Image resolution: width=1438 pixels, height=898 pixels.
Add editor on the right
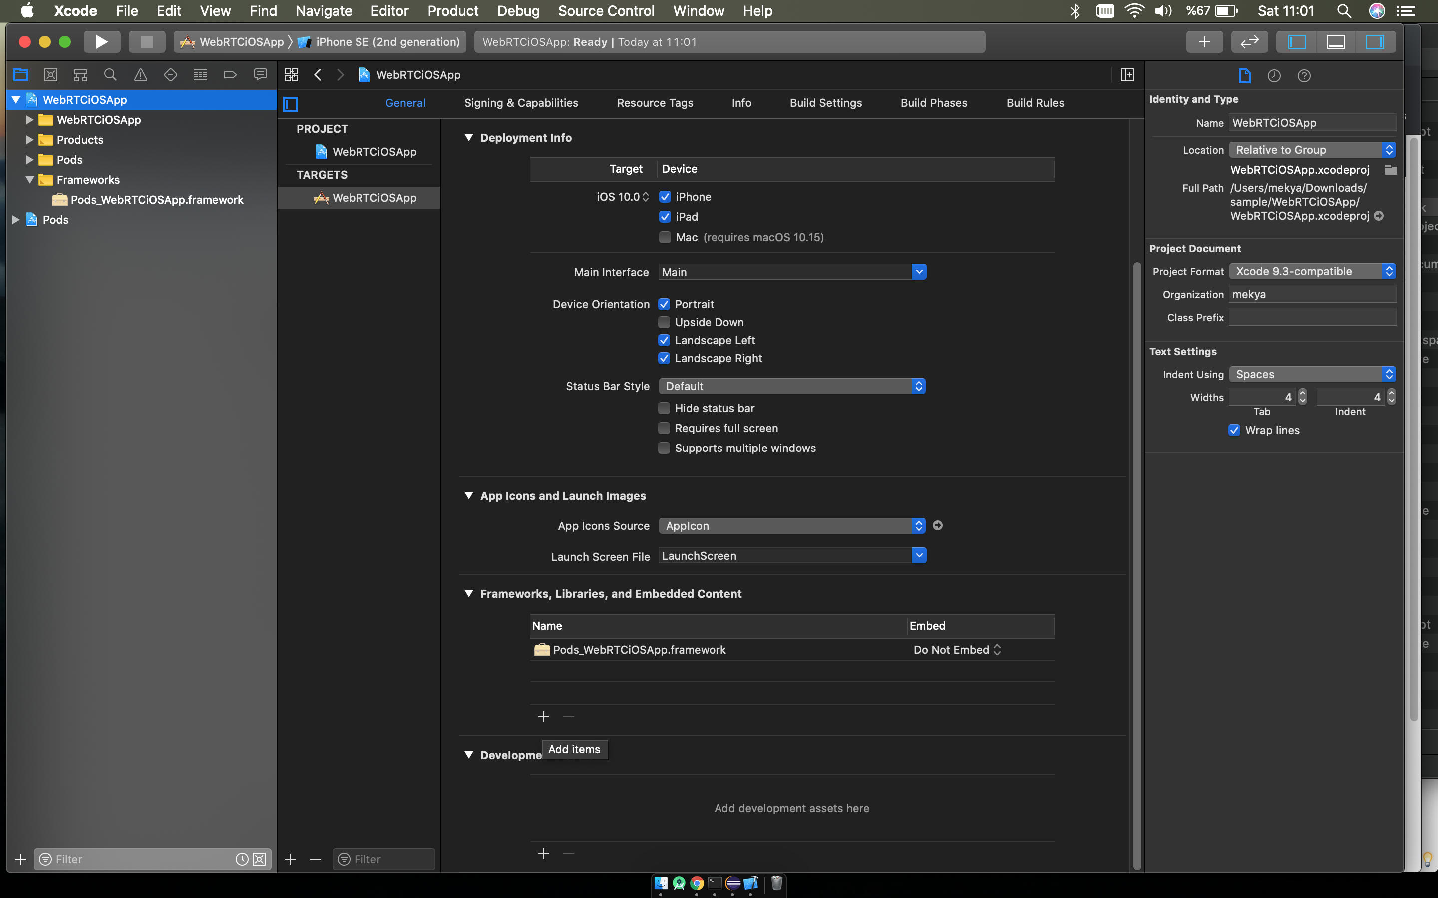[1127, 75]
